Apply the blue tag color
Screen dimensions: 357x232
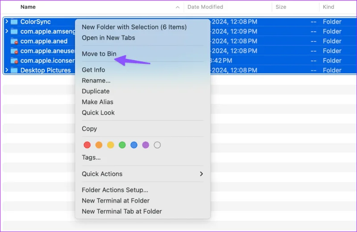tap(134, 145)
